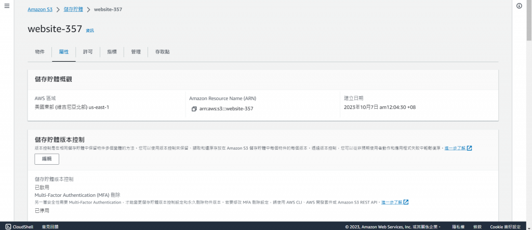Click the Multi-Factor Authentication (MFA) 刪除 label
The width and height of the screenshot is (532, 230).
click(77, 195)
